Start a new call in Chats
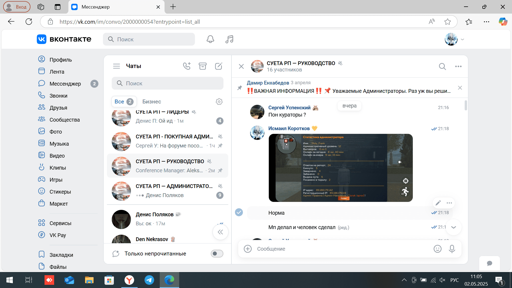The width and height of the screenshot is (512, 288). click(187, 66)
